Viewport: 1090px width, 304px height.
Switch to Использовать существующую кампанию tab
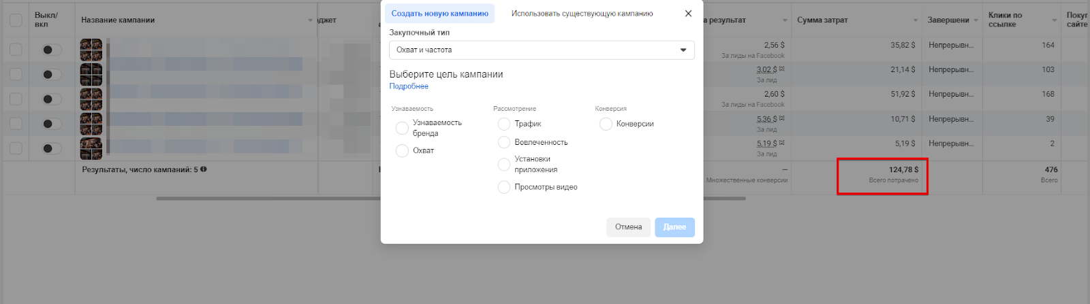click(582, 14)
